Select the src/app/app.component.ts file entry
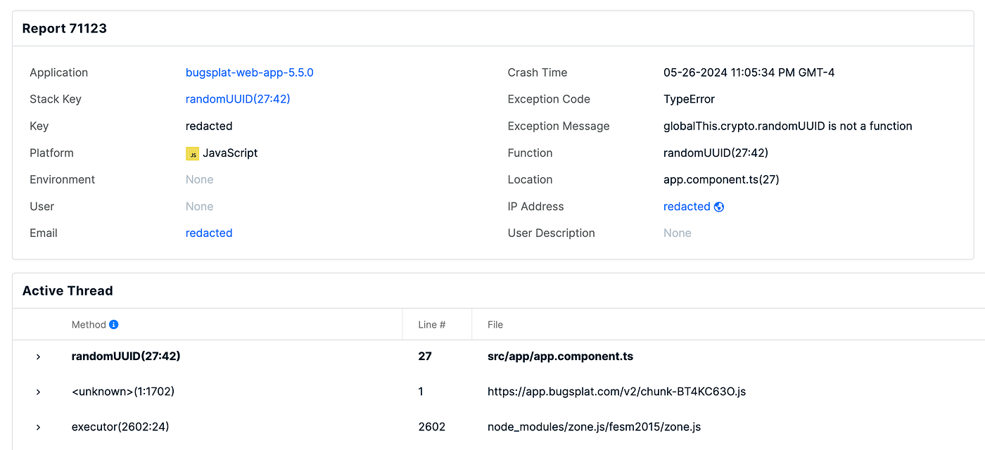Image resolution: width=985 pixels, height=450 pixels. tap(560, 356)
